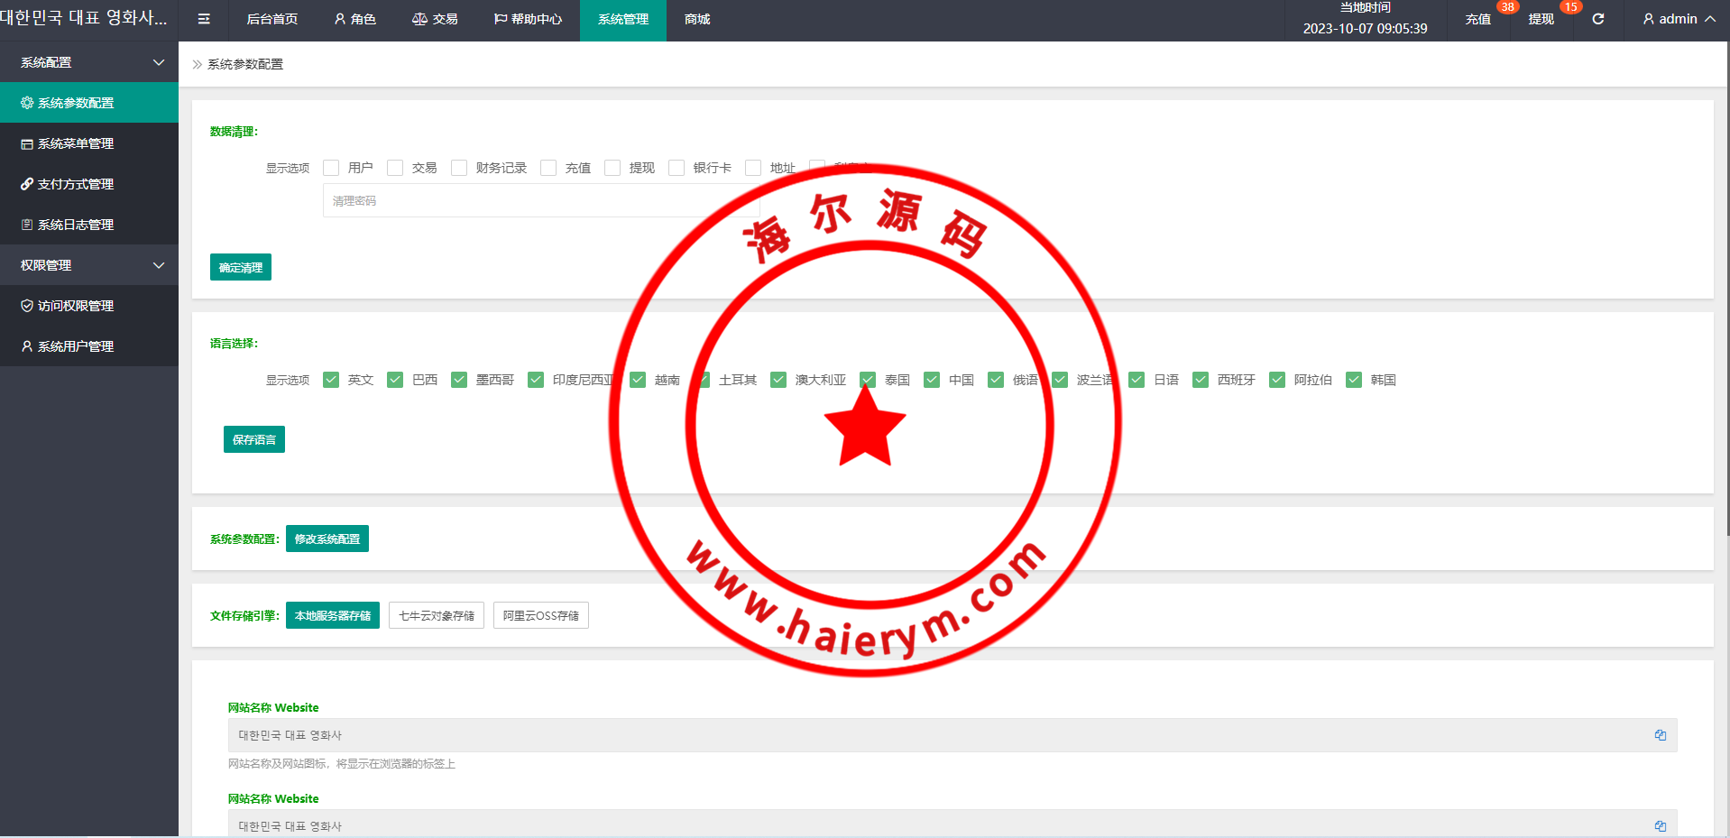This screenshot has height=838, width=1730.
Task: Select 七牛云对象存储 storage engine
Action: pyautogui.click(x=437, y=615)
